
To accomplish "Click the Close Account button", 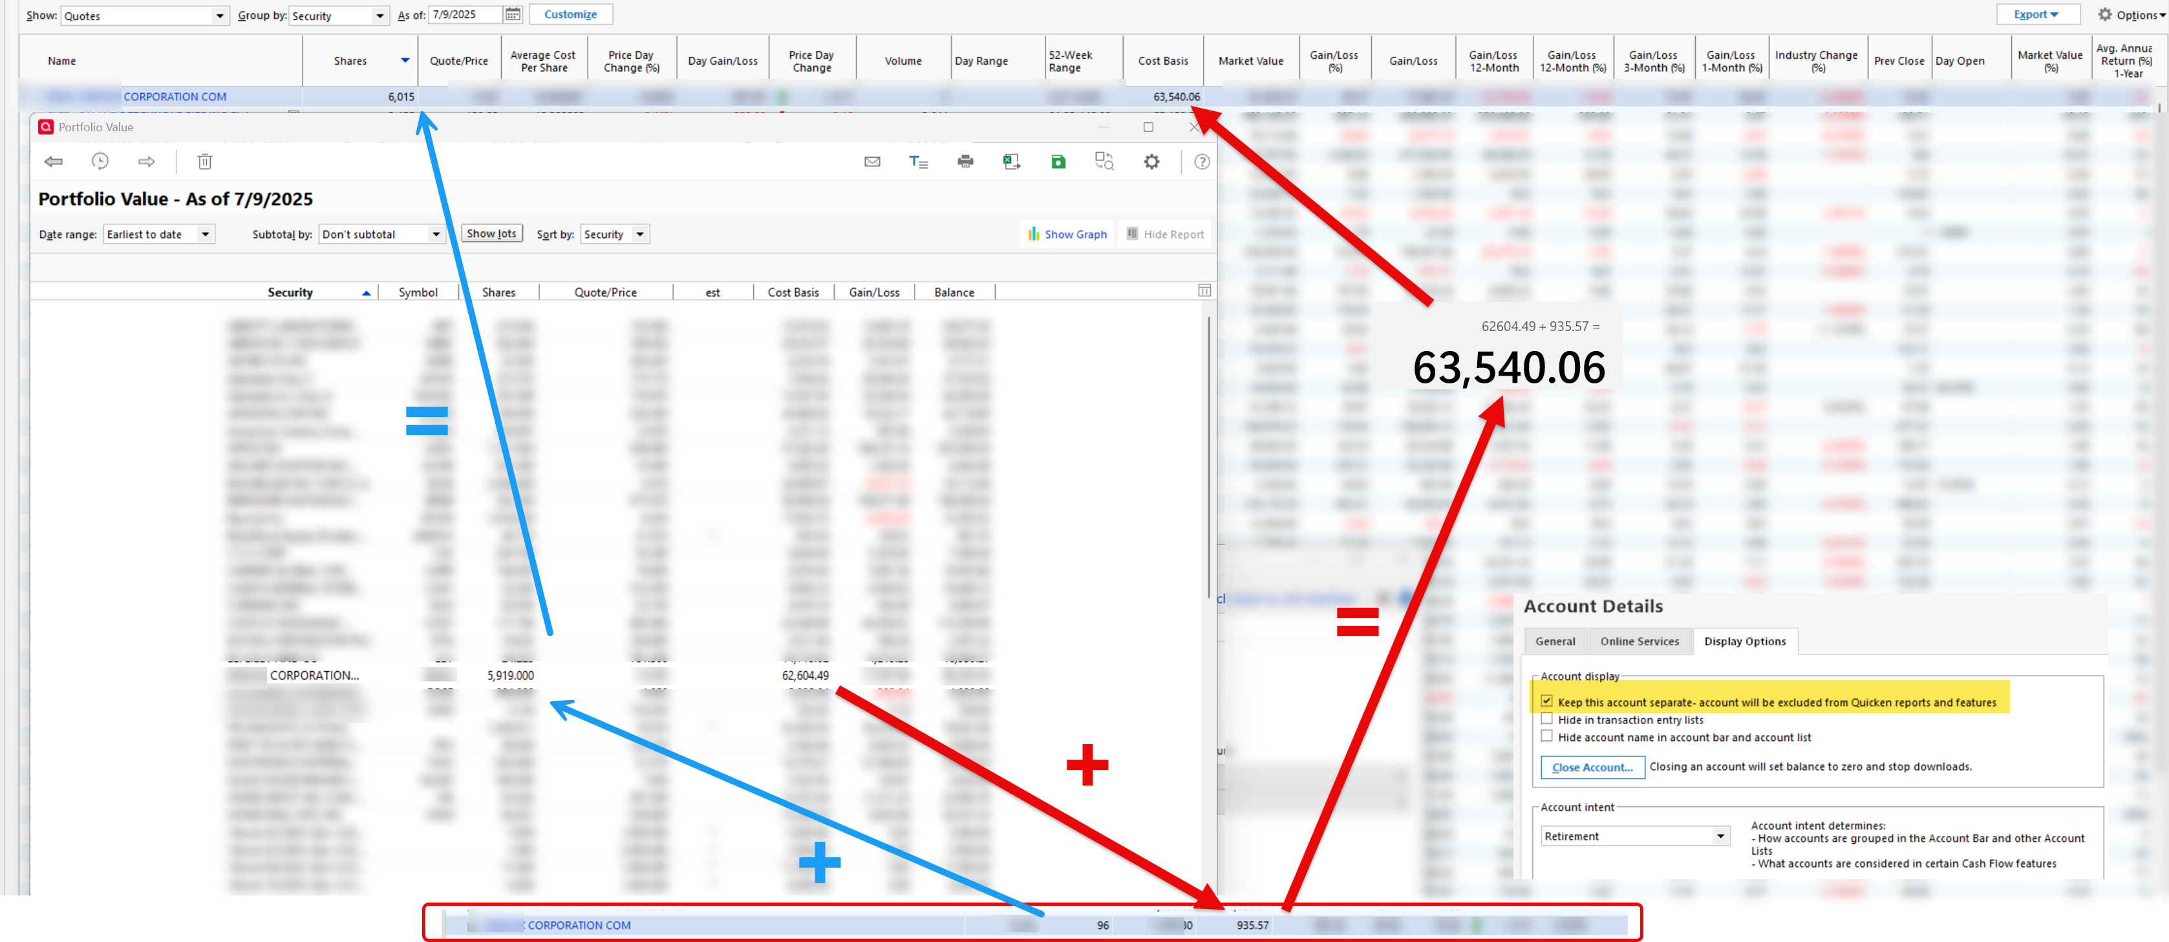I will point(1592,767).
